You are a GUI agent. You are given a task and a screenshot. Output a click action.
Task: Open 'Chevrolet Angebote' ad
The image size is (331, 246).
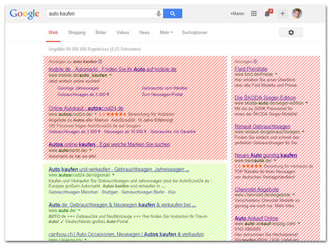tap(257, 190)
